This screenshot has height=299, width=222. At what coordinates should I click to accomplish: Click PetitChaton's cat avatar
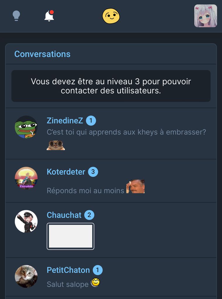(26, 276)
